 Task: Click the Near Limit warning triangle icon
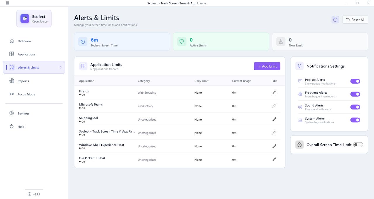pyautogui.click(x=281, y=42)
